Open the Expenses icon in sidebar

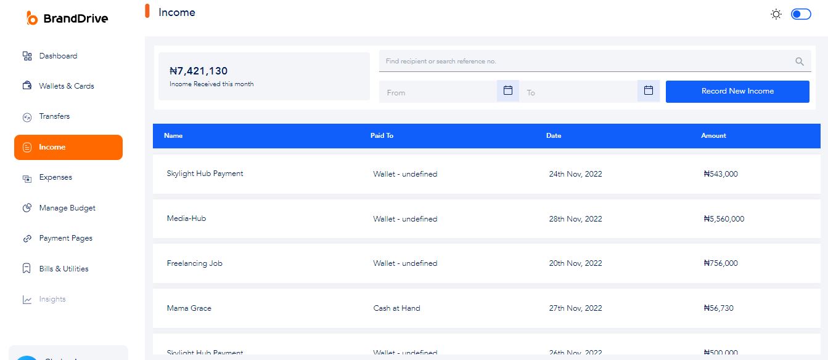(x=27, y=178)
